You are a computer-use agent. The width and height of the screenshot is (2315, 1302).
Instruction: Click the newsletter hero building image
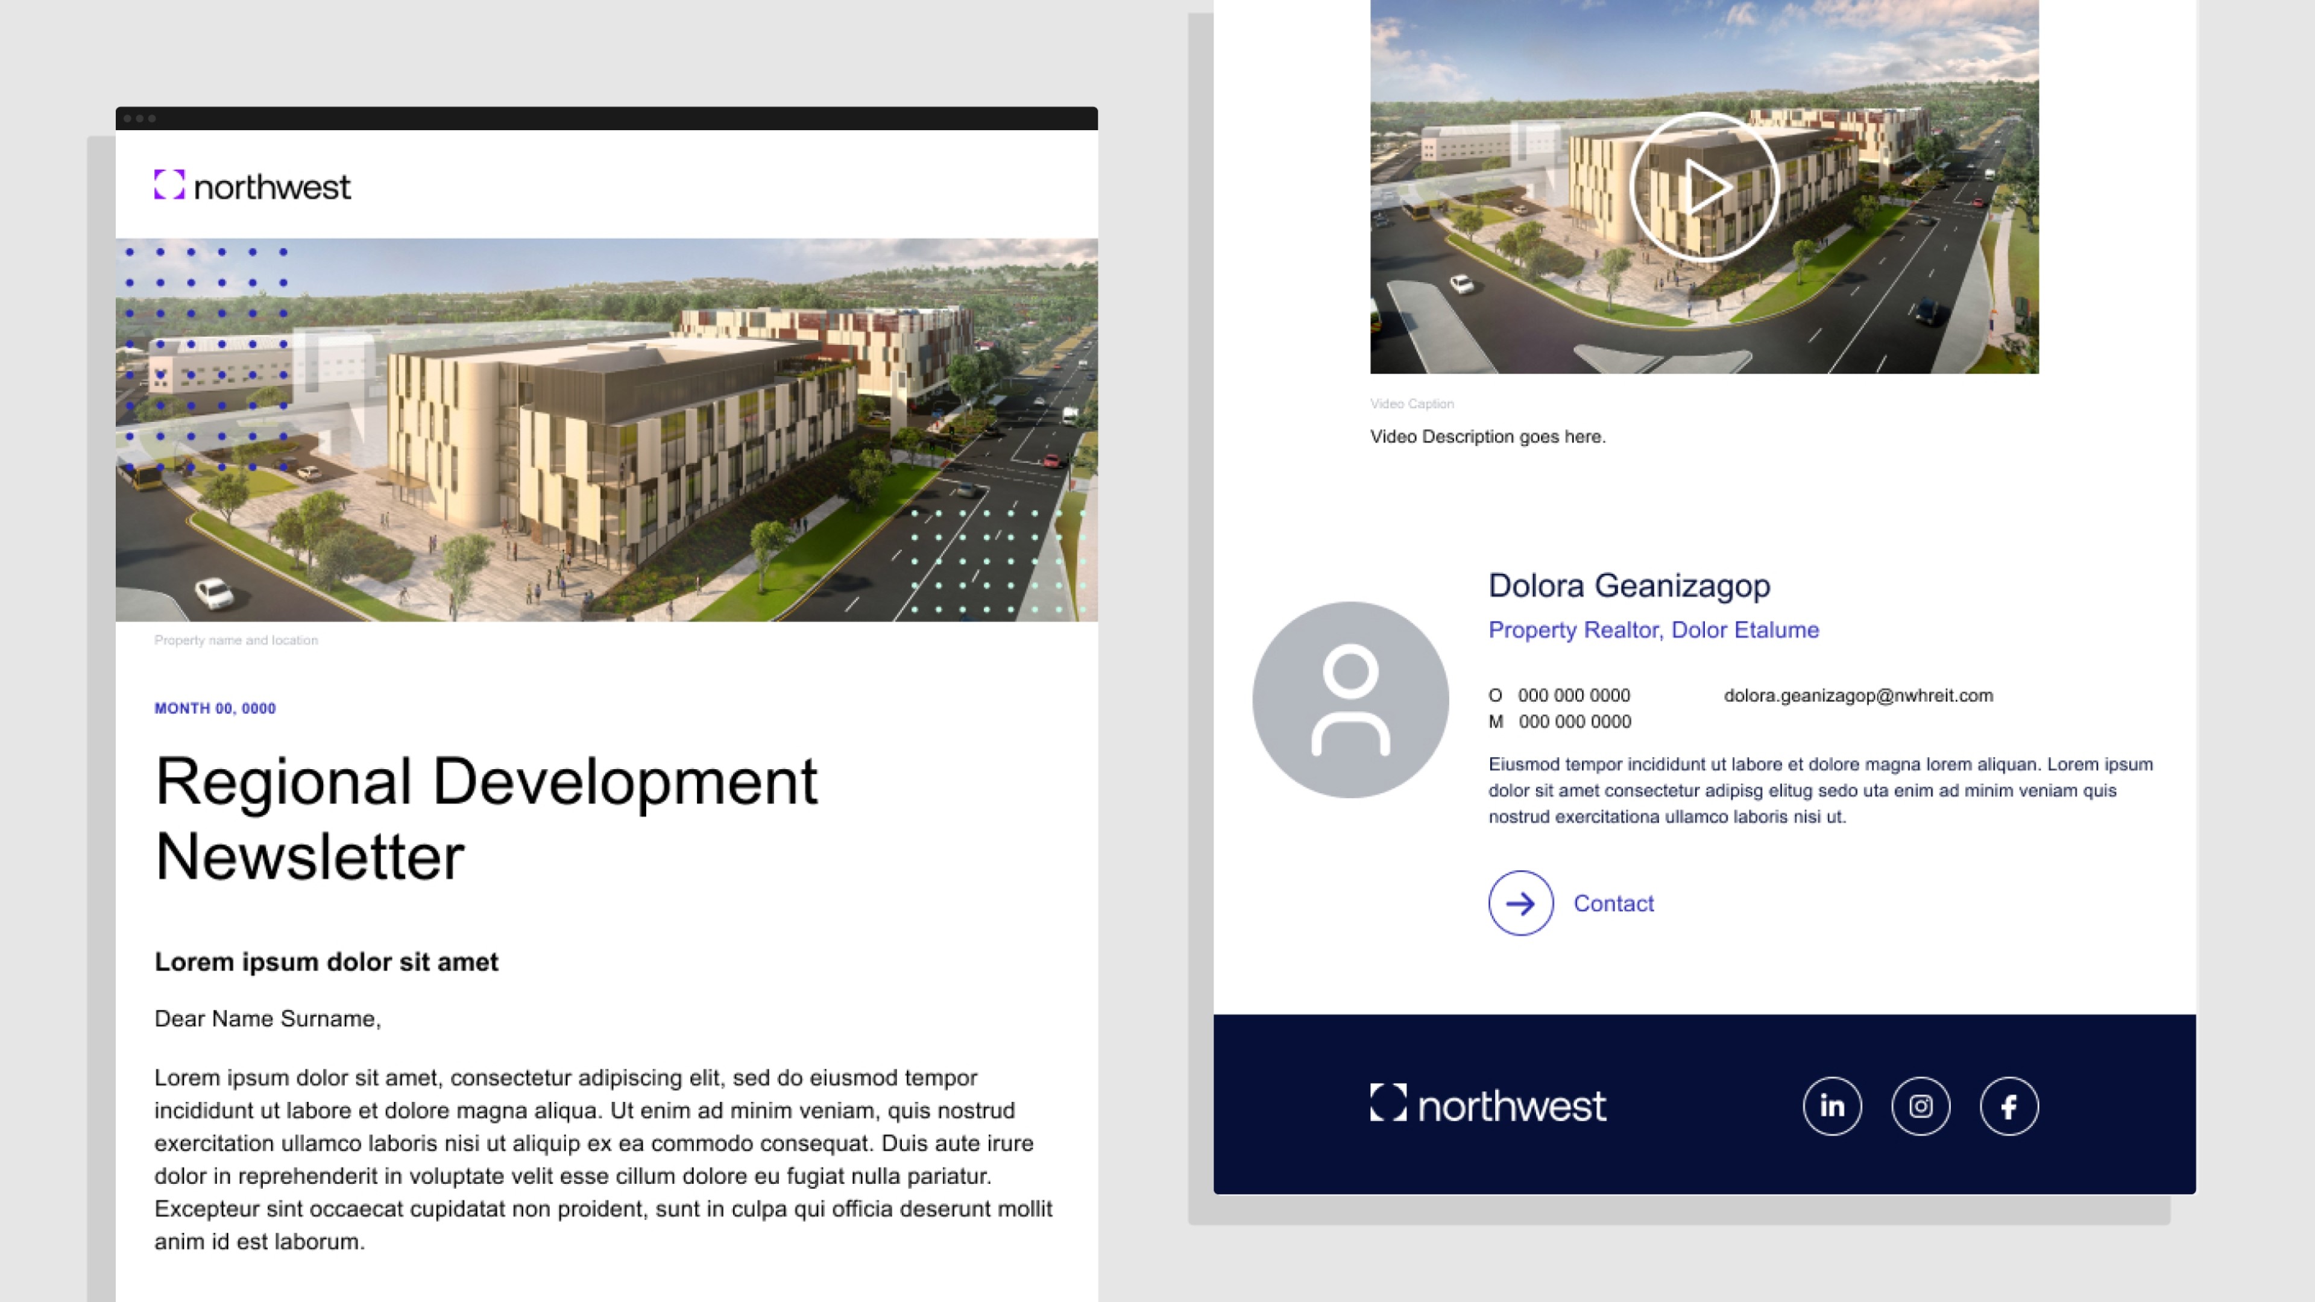tap(606, 430)
